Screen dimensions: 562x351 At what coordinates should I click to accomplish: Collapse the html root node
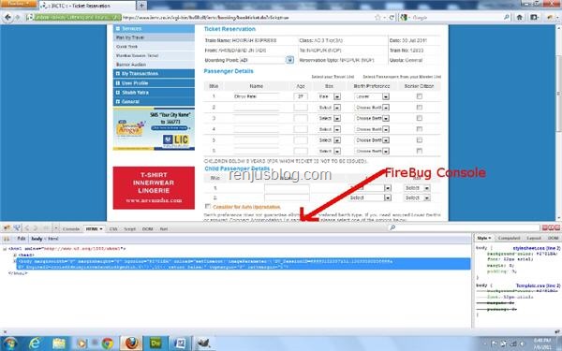[5, 249]
